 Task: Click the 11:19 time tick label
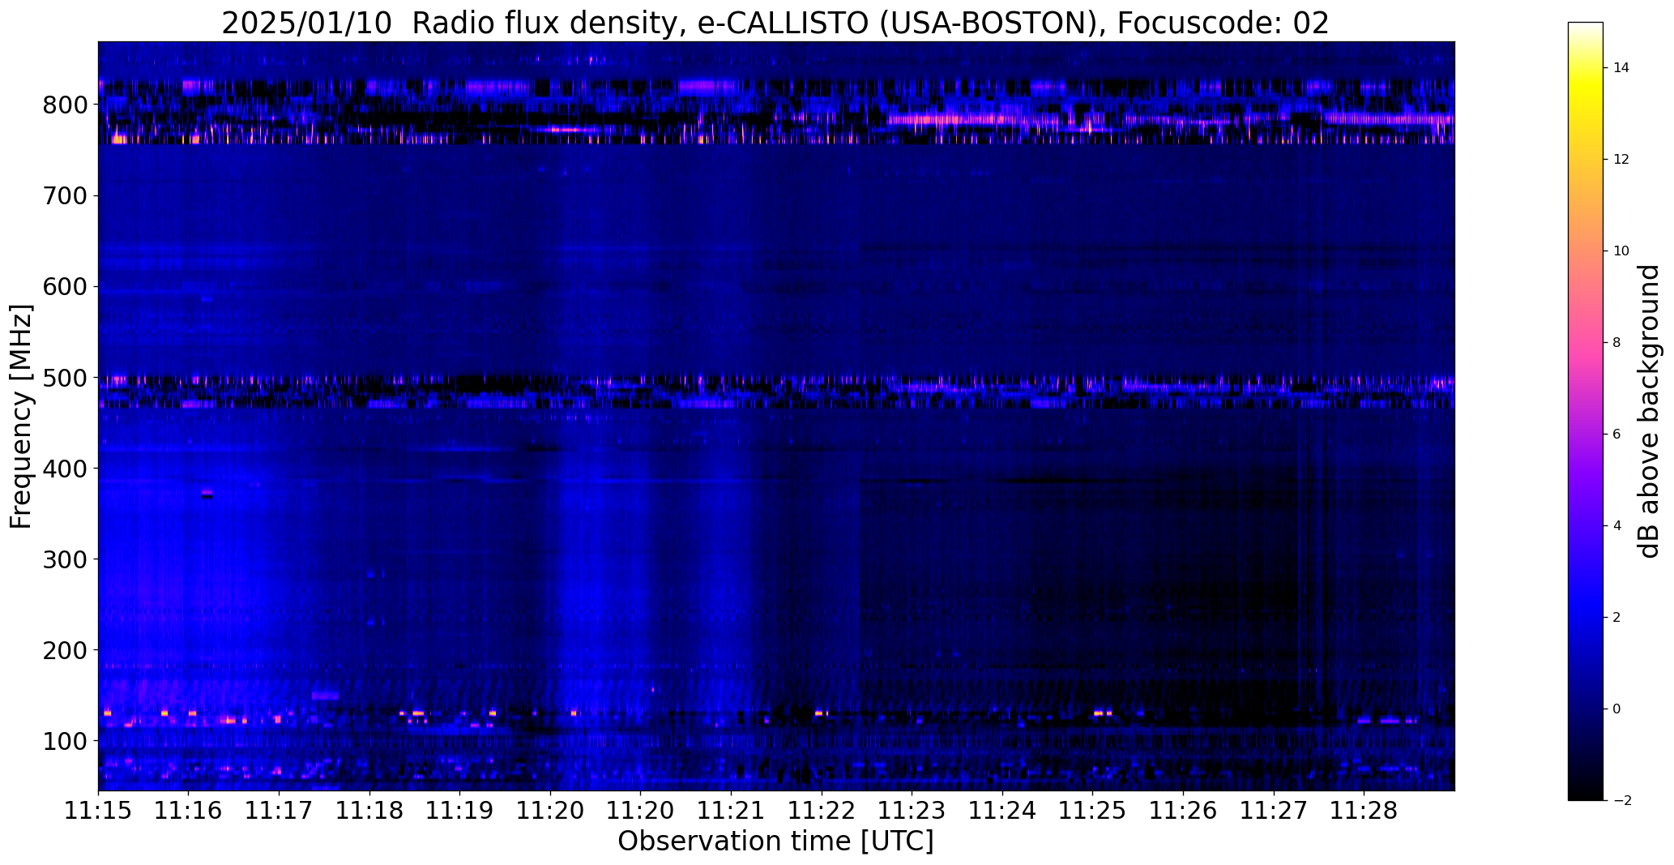[x=459, y=811]
